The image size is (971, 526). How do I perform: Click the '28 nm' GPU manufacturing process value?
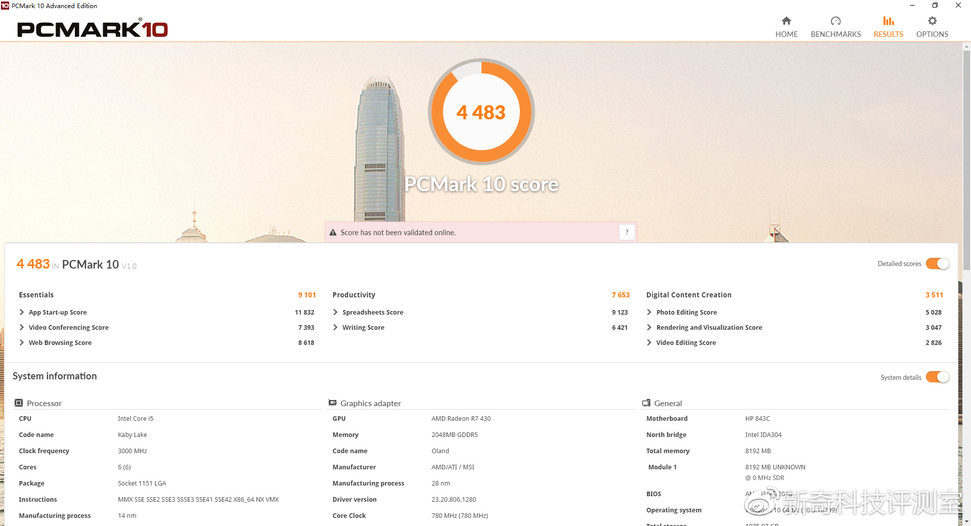(440, 484)
